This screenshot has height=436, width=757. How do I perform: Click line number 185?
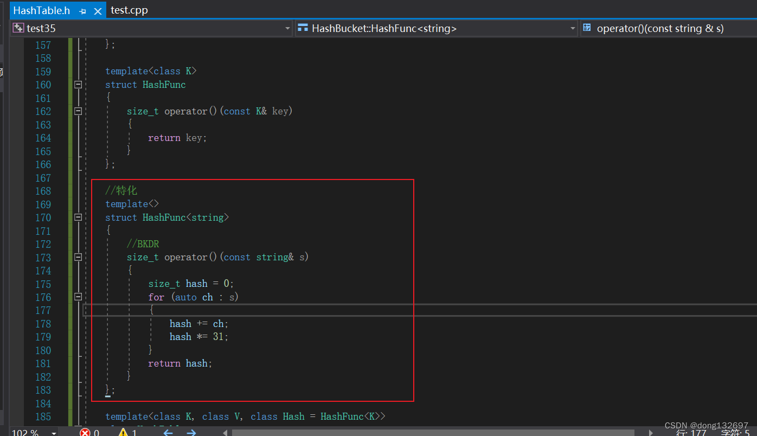(43, 416)
